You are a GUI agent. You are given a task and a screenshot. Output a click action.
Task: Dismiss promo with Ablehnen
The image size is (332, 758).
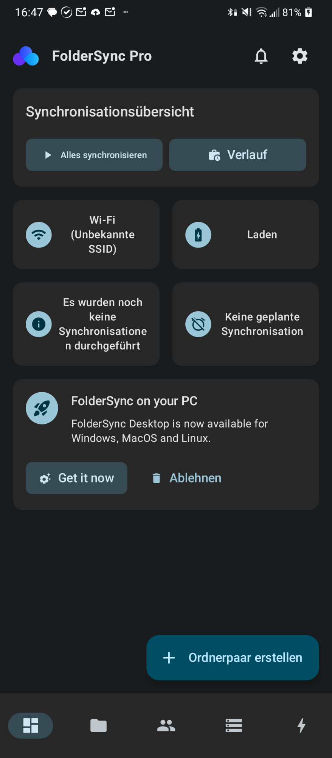187,478
